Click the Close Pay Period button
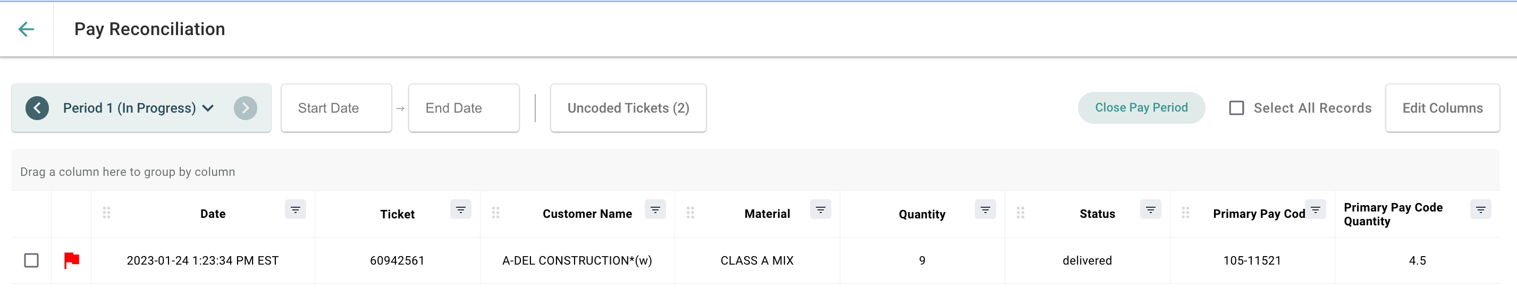Screen dimensions: 1517x305 point(1141,108)
